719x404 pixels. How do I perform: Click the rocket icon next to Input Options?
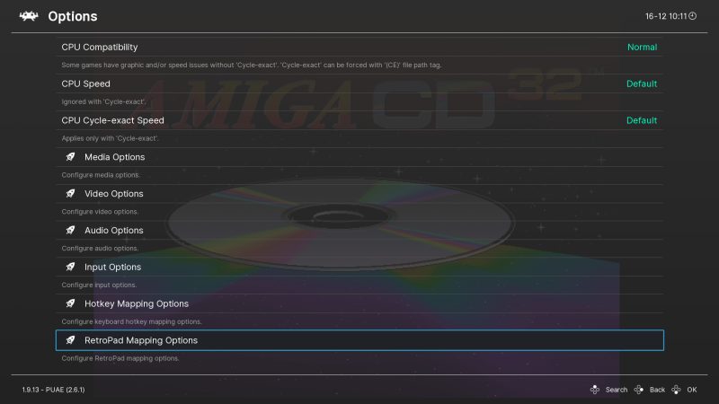tap(70, 267)
